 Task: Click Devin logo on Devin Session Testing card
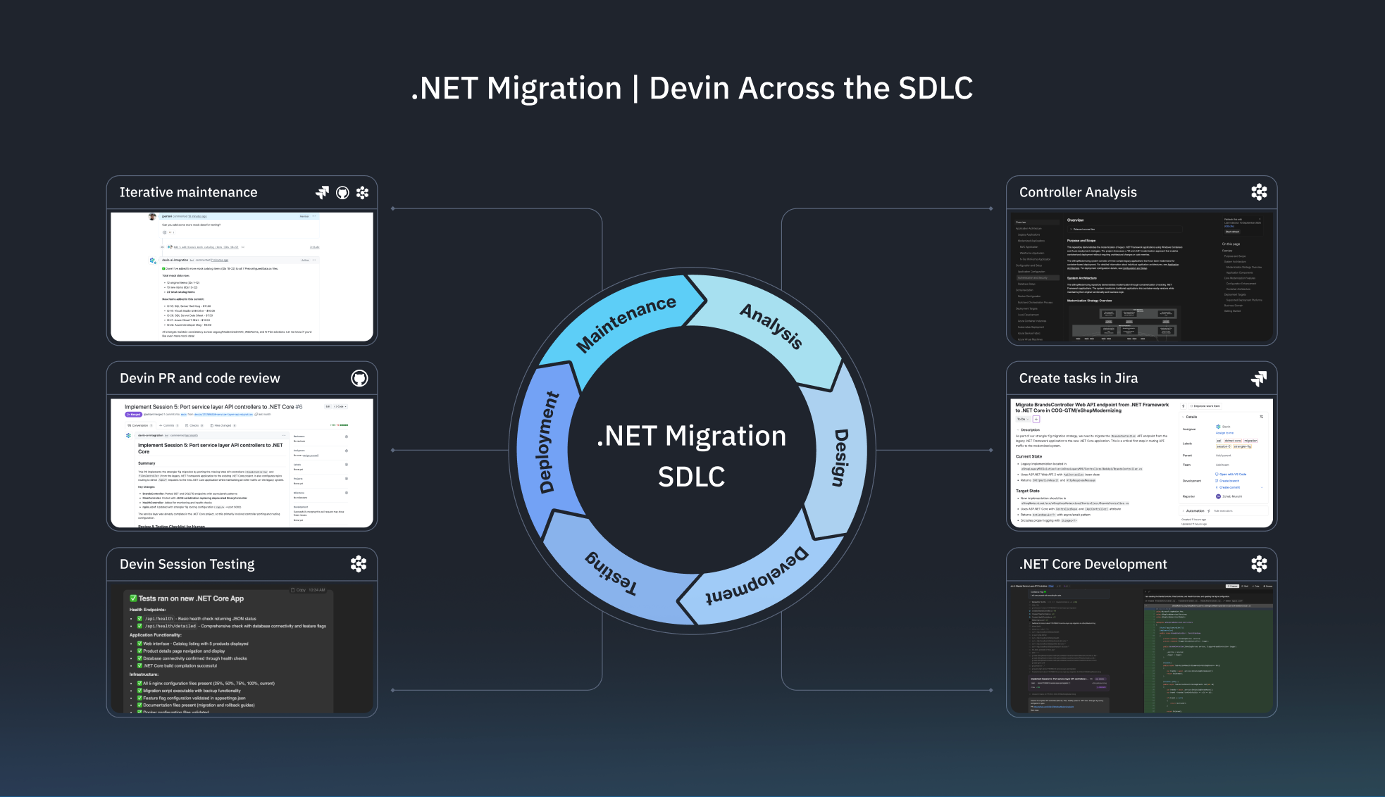(359, 564)
